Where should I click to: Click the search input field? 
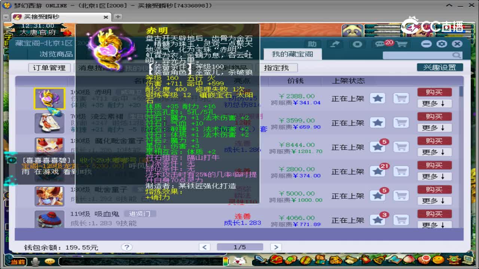pyautogui.click(x=417, y=55)
